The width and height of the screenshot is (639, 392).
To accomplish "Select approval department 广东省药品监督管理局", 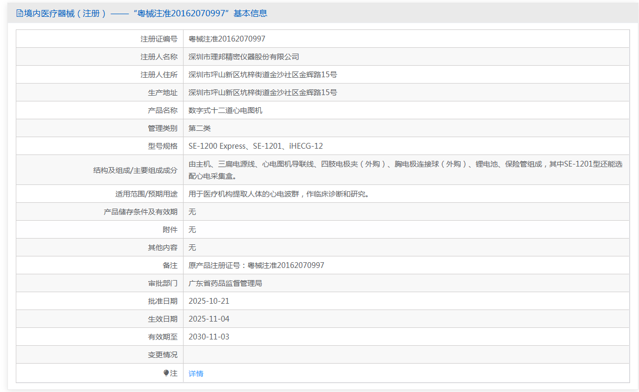I will click(225, 283).
